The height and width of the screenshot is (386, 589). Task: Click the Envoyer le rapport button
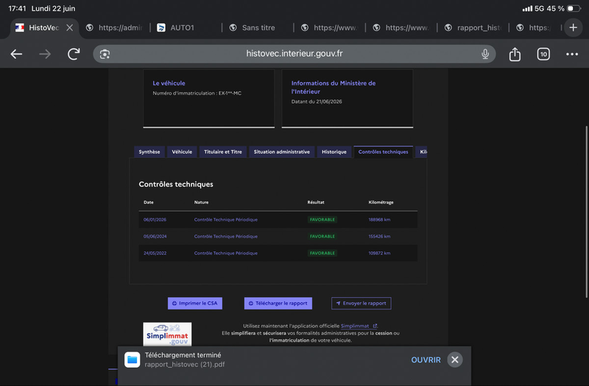click(361, 303)
